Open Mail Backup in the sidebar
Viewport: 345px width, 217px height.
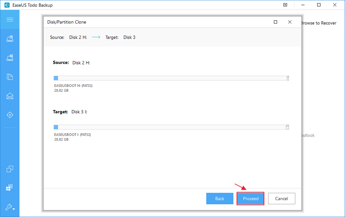click(x=10, y=95)
